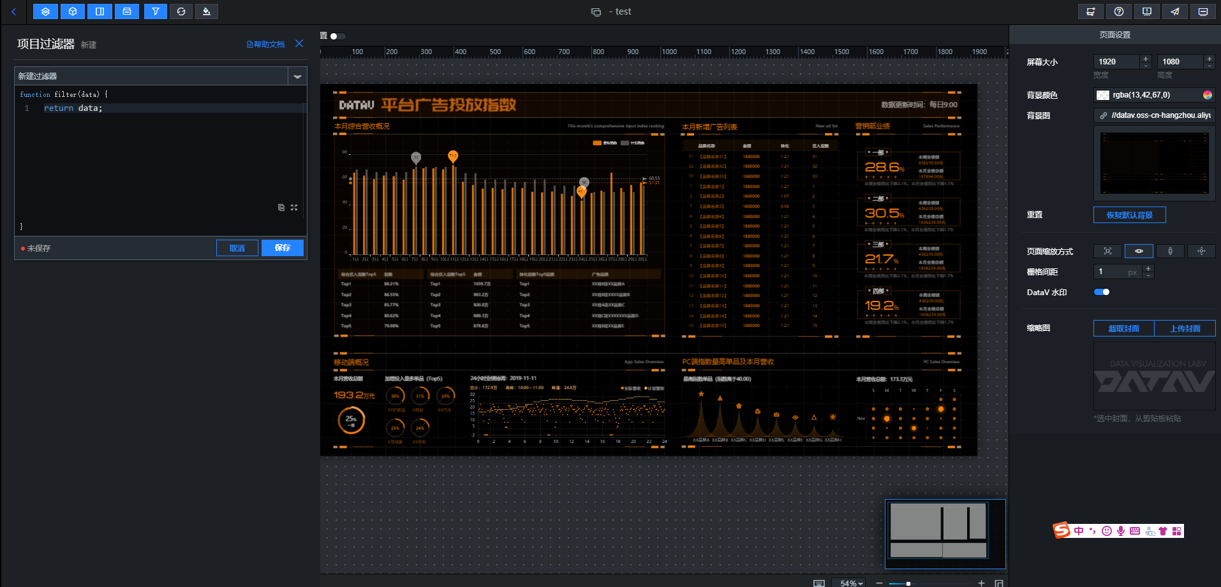1221x587 pixels.
Task: Click the code line 'return data;'
Action: [73, 108]
